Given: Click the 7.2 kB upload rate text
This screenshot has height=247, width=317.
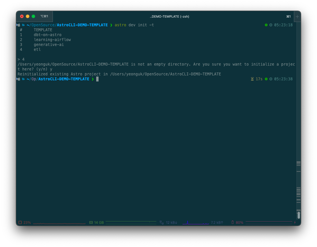Looking at the screenshot, I should tap(217, 222).
